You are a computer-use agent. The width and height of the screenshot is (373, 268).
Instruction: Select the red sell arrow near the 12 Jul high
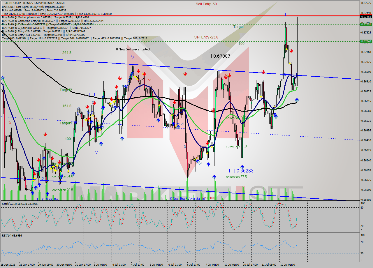tap(291, 50)
